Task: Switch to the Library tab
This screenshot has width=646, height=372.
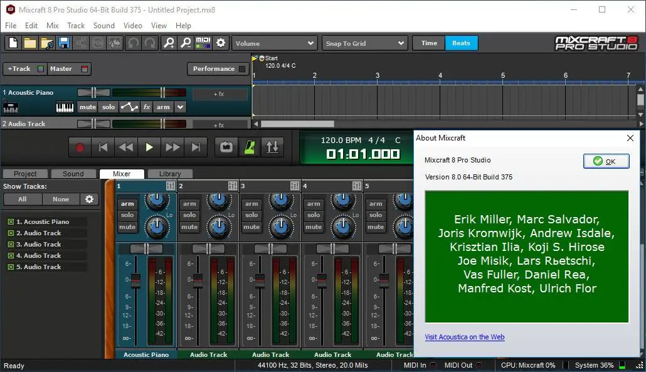Action: [x=170, y=174]
